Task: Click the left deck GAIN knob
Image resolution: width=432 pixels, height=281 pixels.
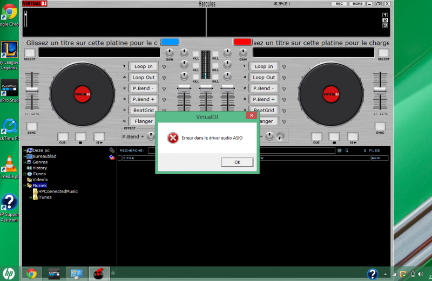Action: pyautogui.click(x=170, y=52)
